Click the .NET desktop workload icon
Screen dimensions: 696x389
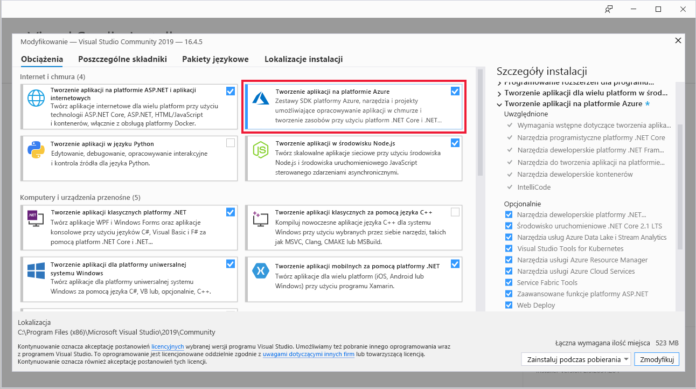click(36, 217)
